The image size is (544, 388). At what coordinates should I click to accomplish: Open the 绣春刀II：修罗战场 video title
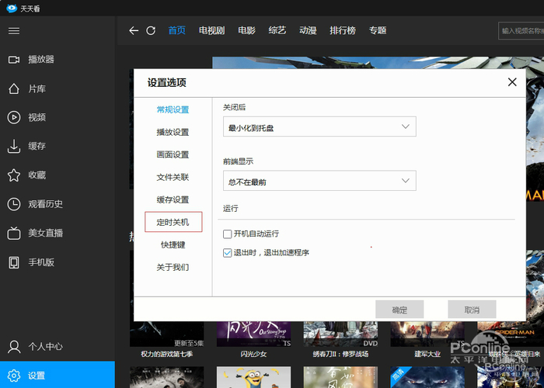pos(340,354)
